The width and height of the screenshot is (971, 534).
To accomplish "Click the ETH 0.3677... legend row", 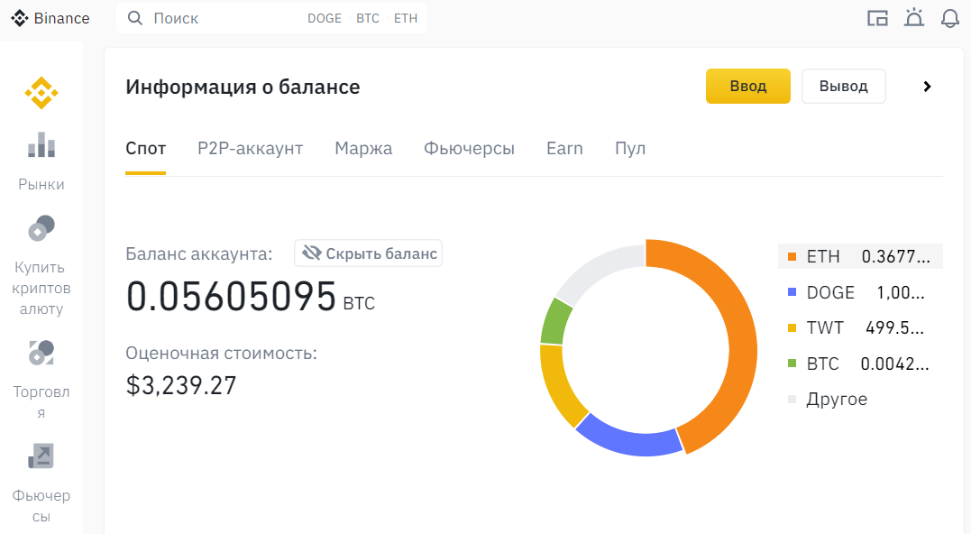I will [860, 256].
